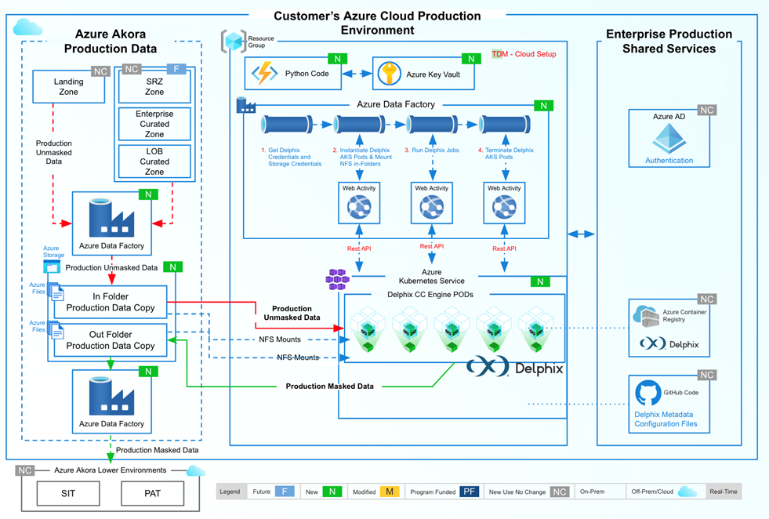Select the SIT environment box

point(69,494)
